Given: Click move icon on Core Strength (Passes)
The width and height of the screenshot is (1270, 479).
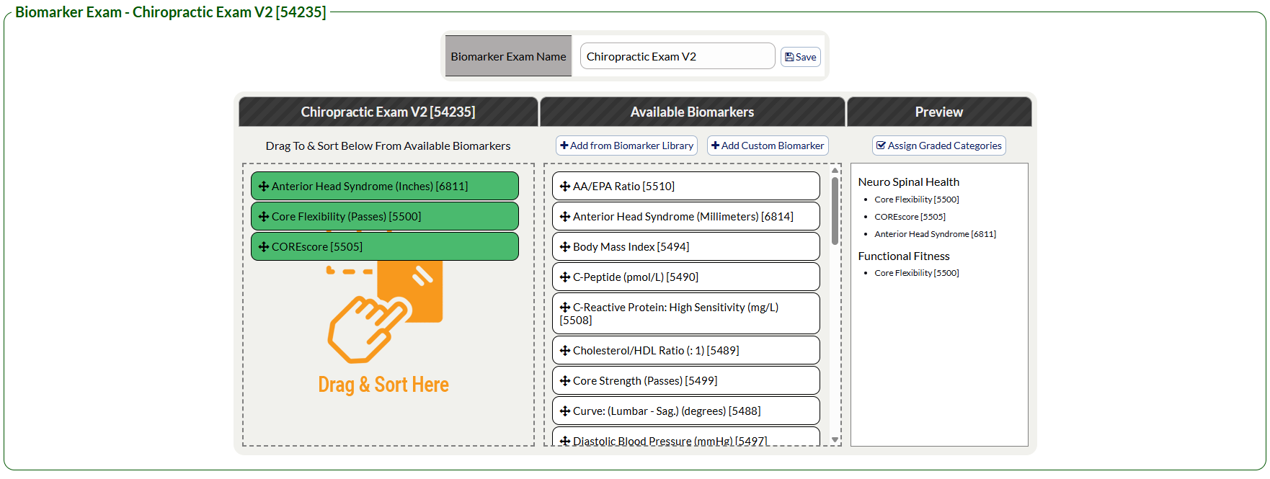Looking at the screenshot, I should [x=565, y=380].
